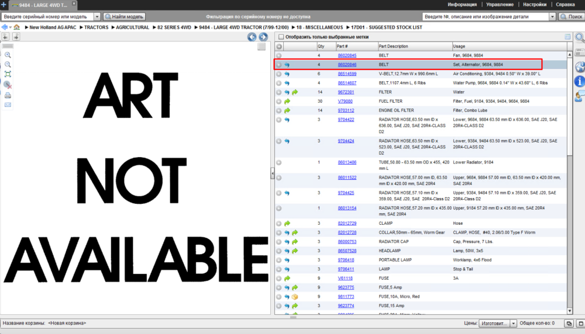Expand AGRICULTURAL breadcrumb arrow
Screen dimensions: 585x334
[113, 27]
